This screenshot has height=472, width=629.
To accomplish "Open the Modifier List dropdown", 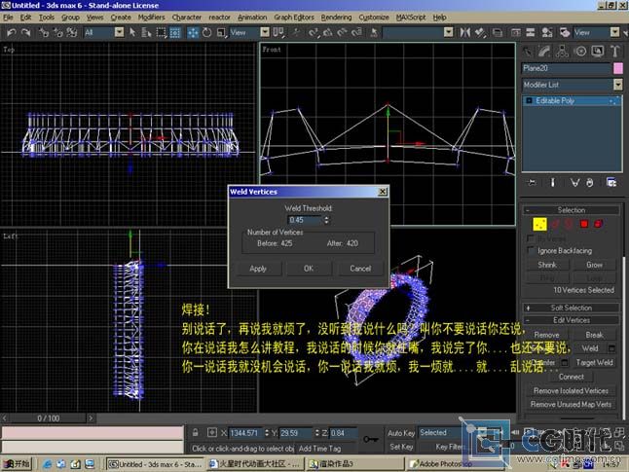I will [x=617, y=85].
